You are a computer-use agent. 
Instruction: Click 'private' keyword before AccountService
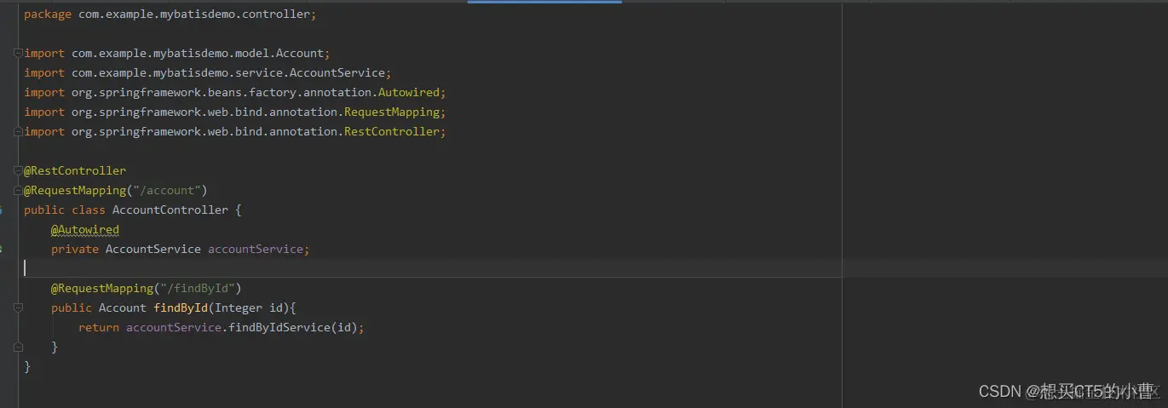tap(75, 249)
